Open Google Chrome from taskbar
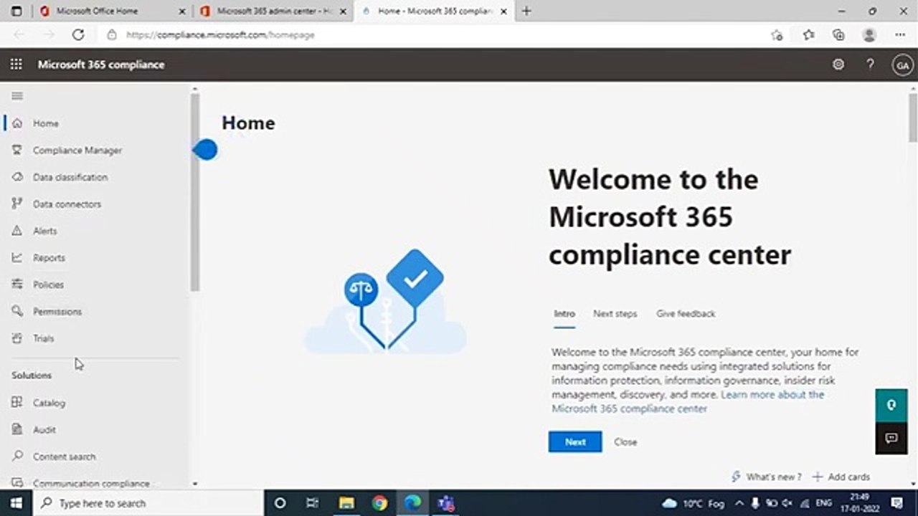This screenshot has width=918, height=516. 379,503
